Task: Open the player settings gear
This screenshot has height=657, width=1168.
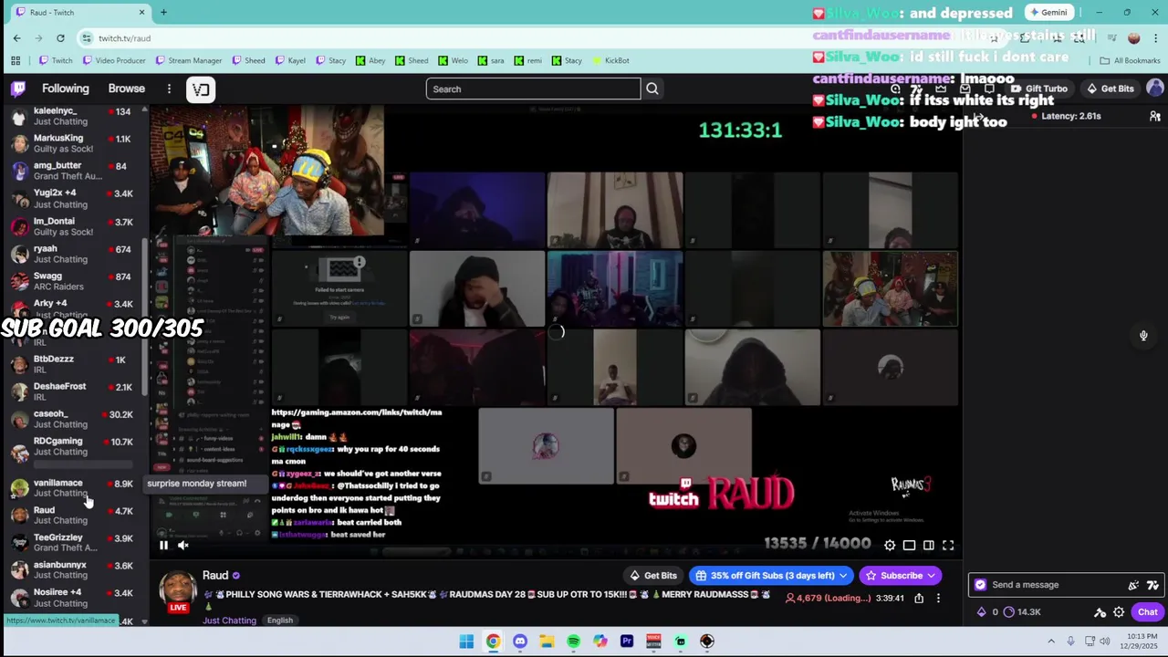Action: [890, 545]
